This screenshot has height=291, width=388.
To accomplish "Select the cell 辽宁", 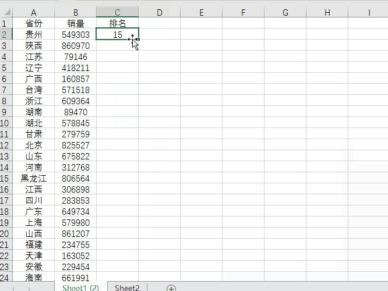I will 34,68.
